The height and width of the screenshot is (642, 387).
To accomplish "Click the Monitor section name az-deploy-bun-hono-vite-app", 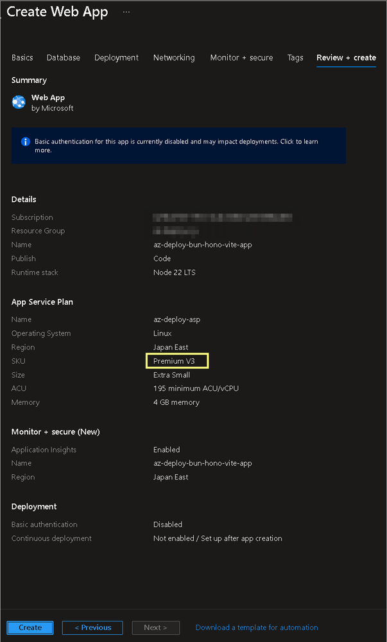I will (x=203, y=463).
